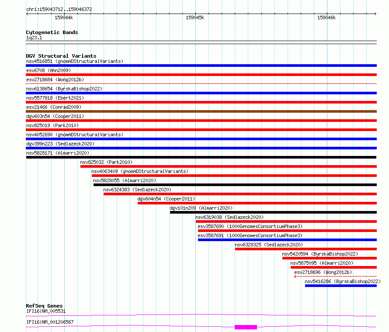The image size is (389, 332).
Task: Select nsv5828055 (Almarri2020) label
Action: click(x=125, y=180)
